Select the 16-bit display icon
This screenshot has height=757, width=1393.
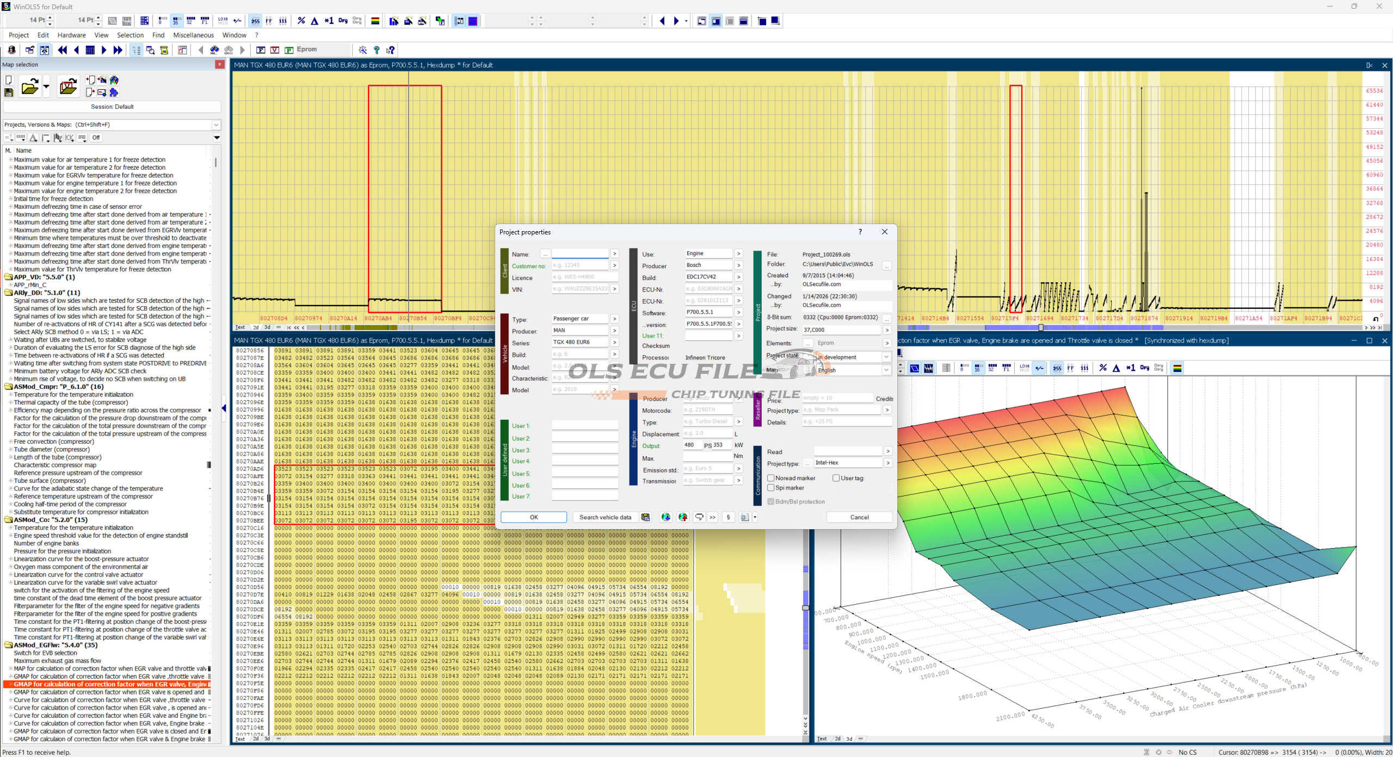coord(176,21)
